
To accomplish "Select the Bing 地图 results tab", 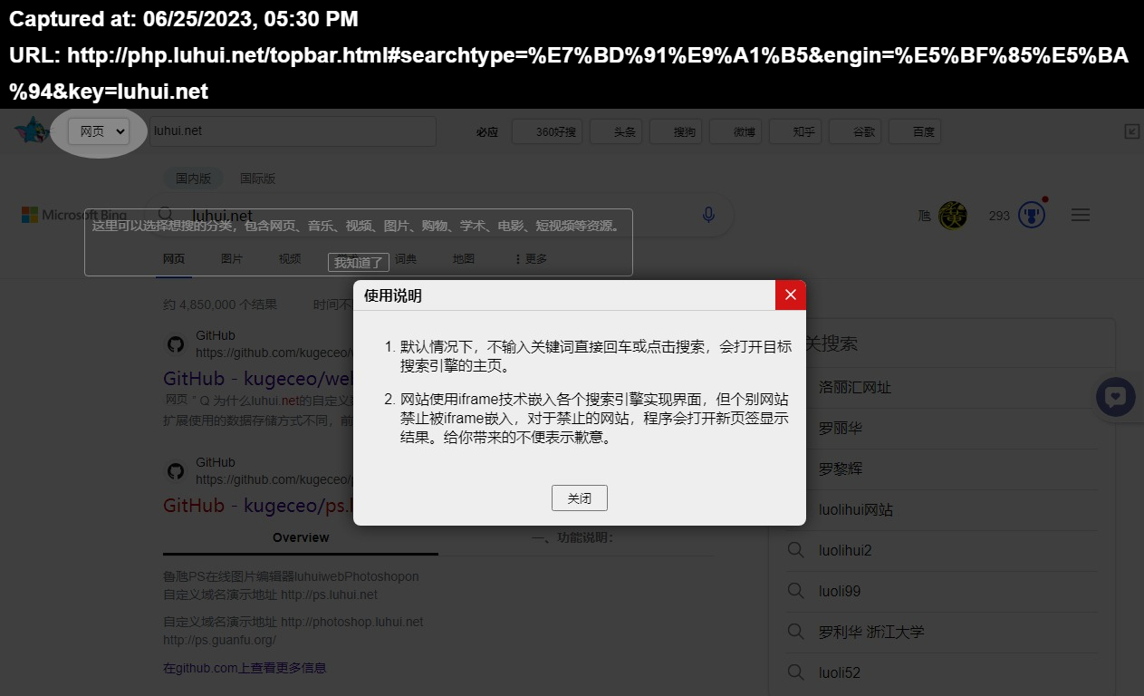I will [x=464, y=259].
